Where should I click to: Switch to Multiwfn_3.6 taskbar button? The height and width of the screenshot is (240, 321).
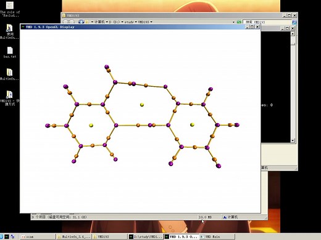click(73, 236)
